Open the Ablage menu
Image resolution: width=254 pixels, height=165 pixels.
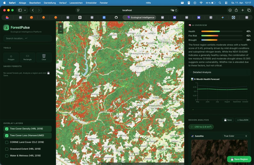pyautogui.click(x=22, y=3)
